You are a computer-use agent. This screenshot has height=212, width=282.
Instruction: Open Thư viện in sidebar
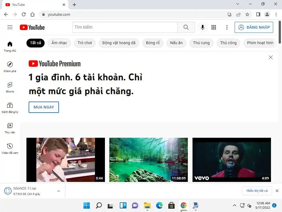tap(10, 128)
